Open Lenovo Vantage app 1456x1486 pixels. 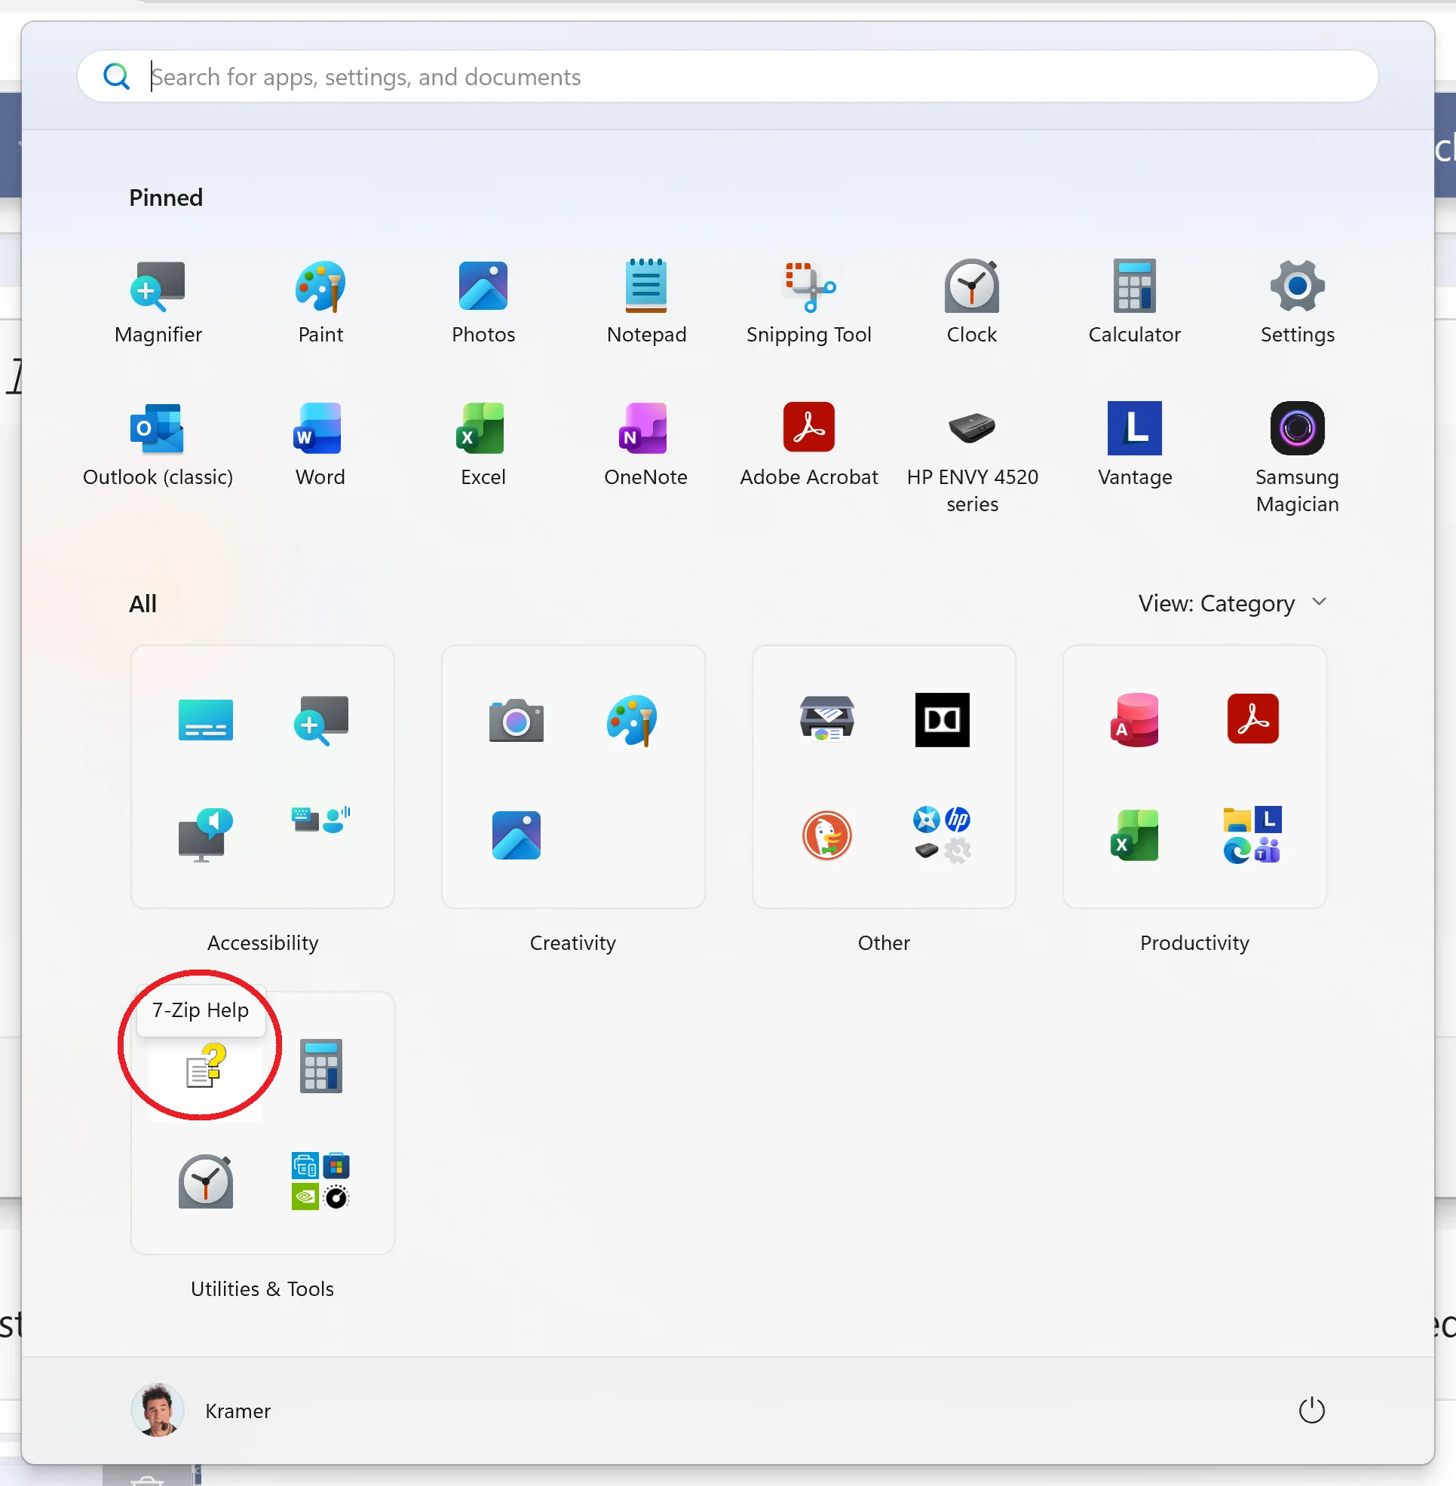click(x=1135, y=445)
